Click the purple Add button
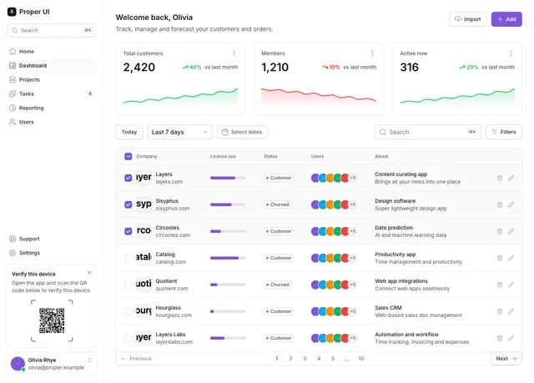534x383 pixels. (x=506, y=19)
